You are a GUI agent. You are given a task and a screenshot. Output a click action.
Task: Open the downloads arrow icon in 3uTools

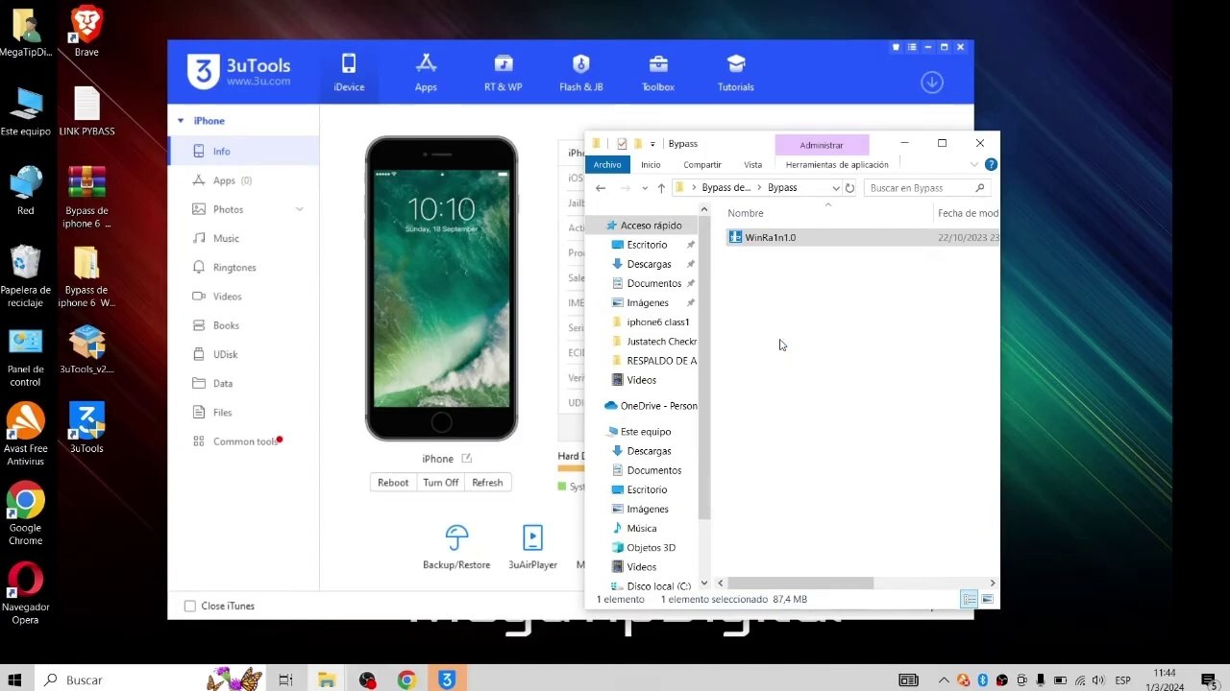931,83
